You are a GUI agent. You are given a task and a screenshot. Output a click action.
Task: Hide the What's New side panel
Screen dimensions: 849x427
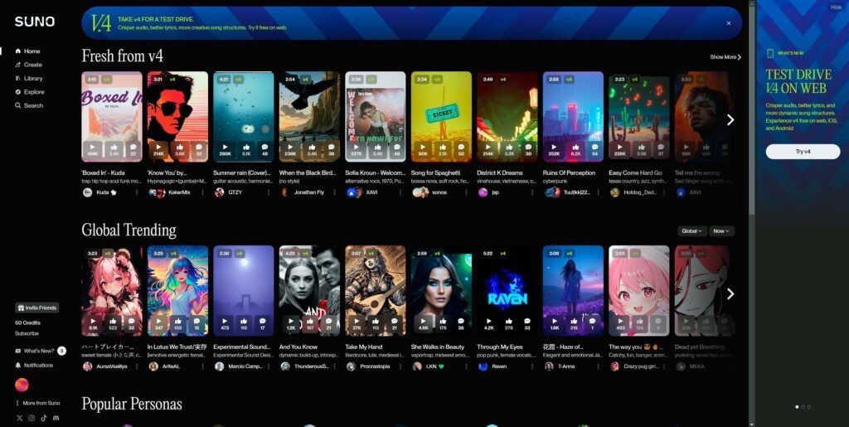(836, 7)
